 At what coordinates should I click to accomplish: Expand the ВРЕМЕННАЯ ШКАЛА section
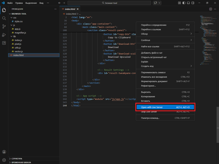(21, 162)
